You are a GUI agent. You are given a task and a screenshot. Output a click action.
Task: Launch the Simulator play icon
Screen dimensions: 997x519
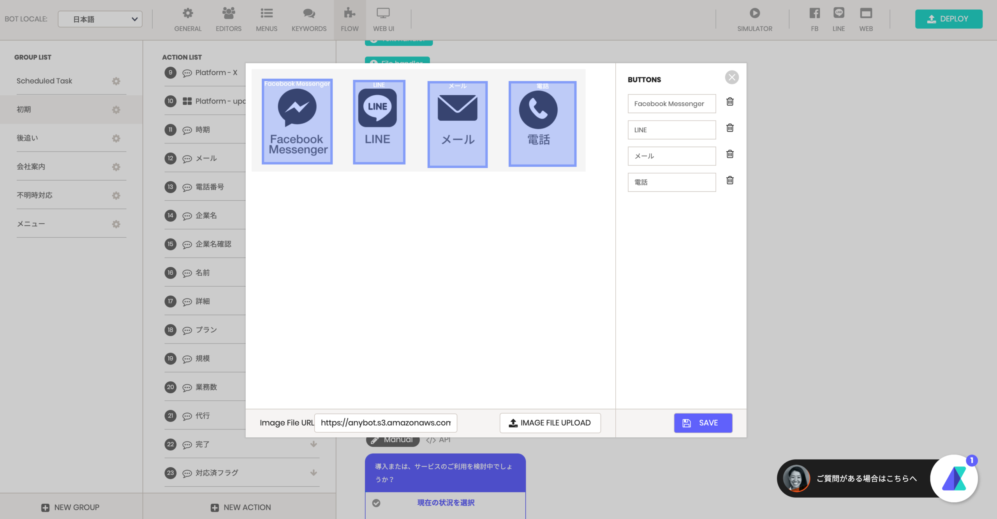[x=754, y=13]
